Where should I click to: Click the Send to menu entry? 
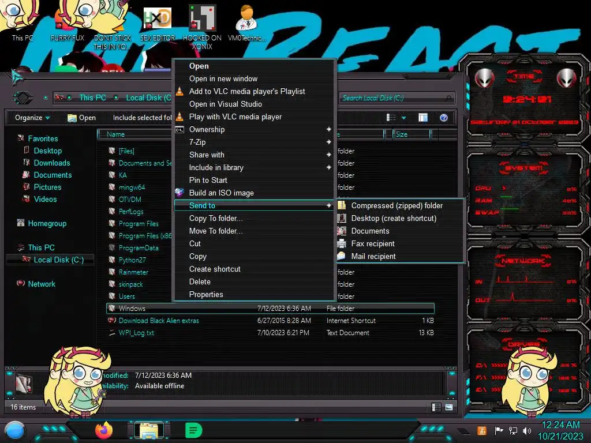click(x=255, y=205)
